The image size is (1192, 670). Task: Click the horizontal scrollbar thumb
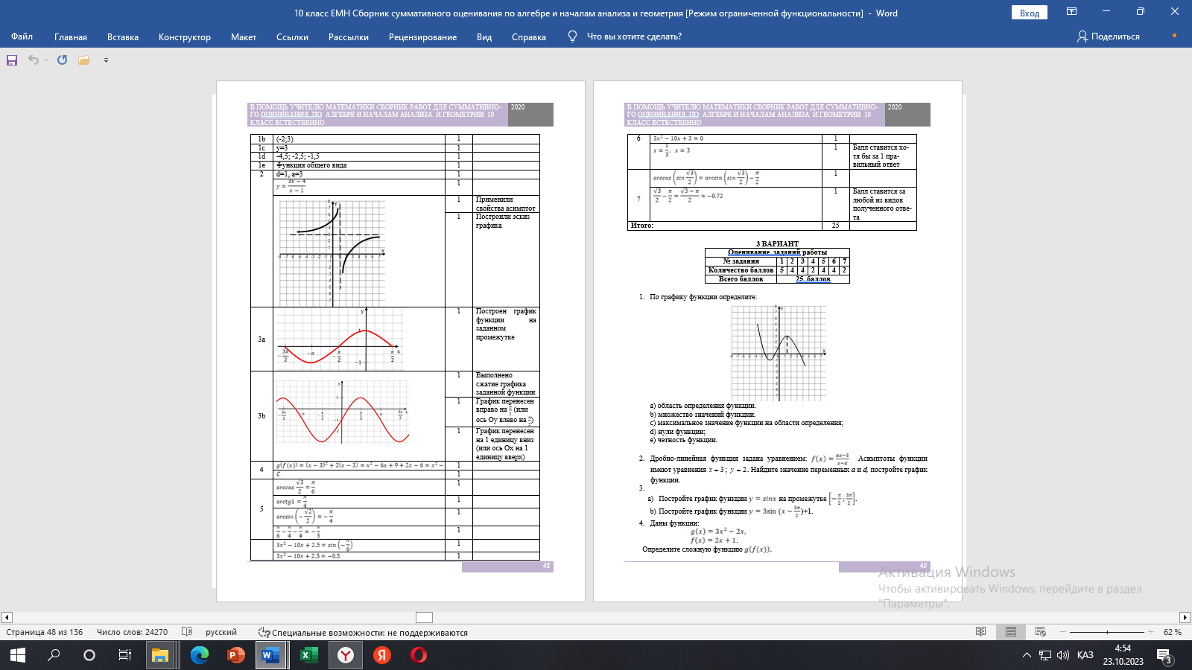click(x=424, y=617)
